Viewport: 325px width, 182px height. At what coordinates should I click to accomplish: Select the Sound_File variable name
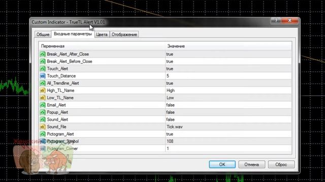(x=56, y=127)
